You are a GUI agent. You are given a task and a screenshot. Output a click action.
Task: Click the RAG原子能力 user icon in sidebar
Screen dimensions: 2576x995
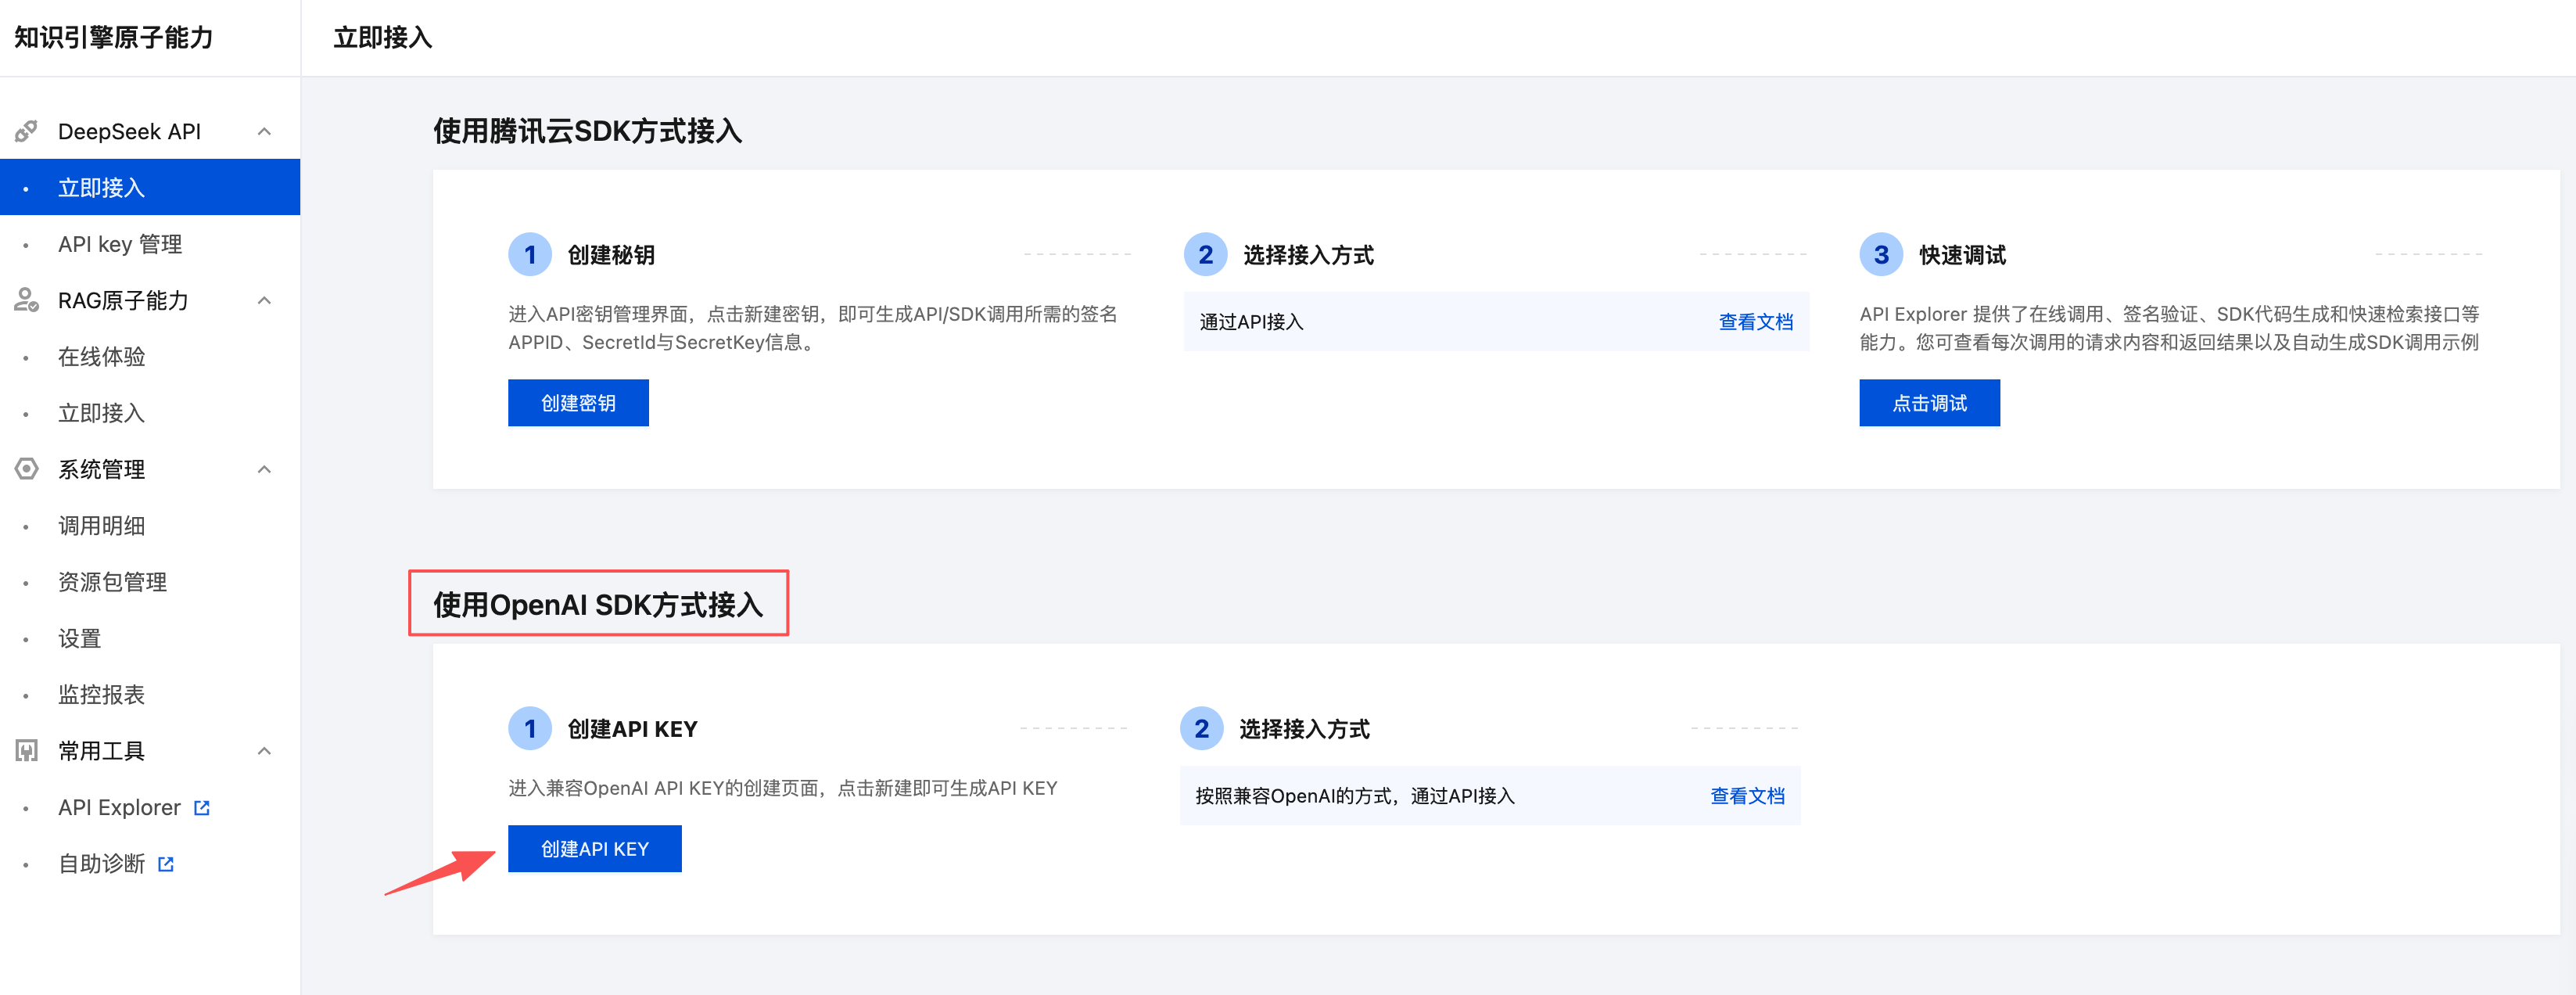26,300
